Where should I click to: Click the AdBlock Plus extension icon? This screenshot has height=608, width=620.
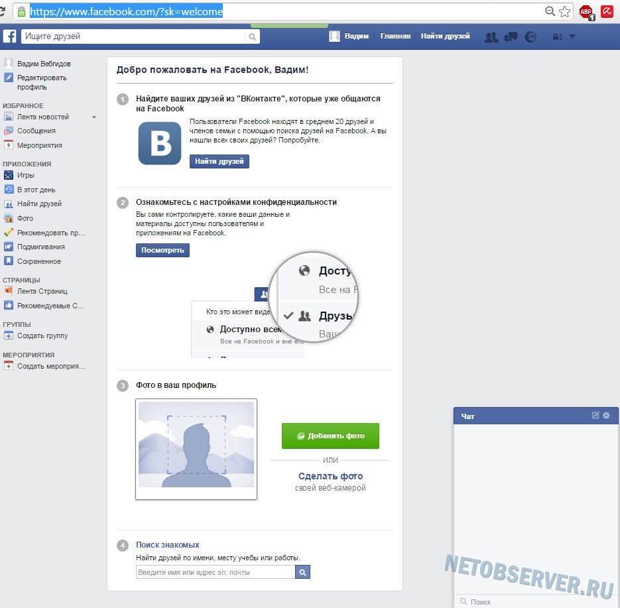coord(586,12)
